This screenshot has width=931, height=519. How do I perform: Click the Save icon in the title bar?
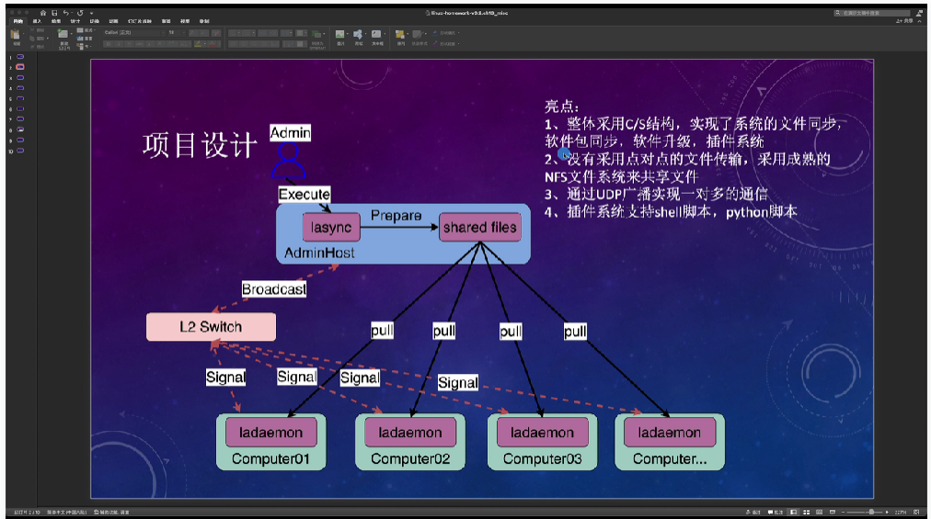pyautogui.click(x=54, y=13)
